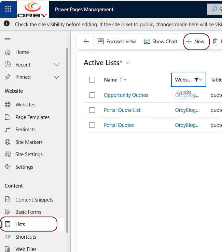Expand the Recent section chevron

pyautogui.click(x=56, y=64)
